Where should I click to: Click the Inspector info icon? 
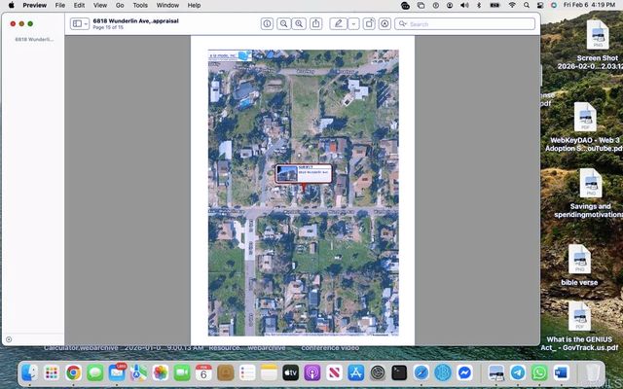(267, 23)
